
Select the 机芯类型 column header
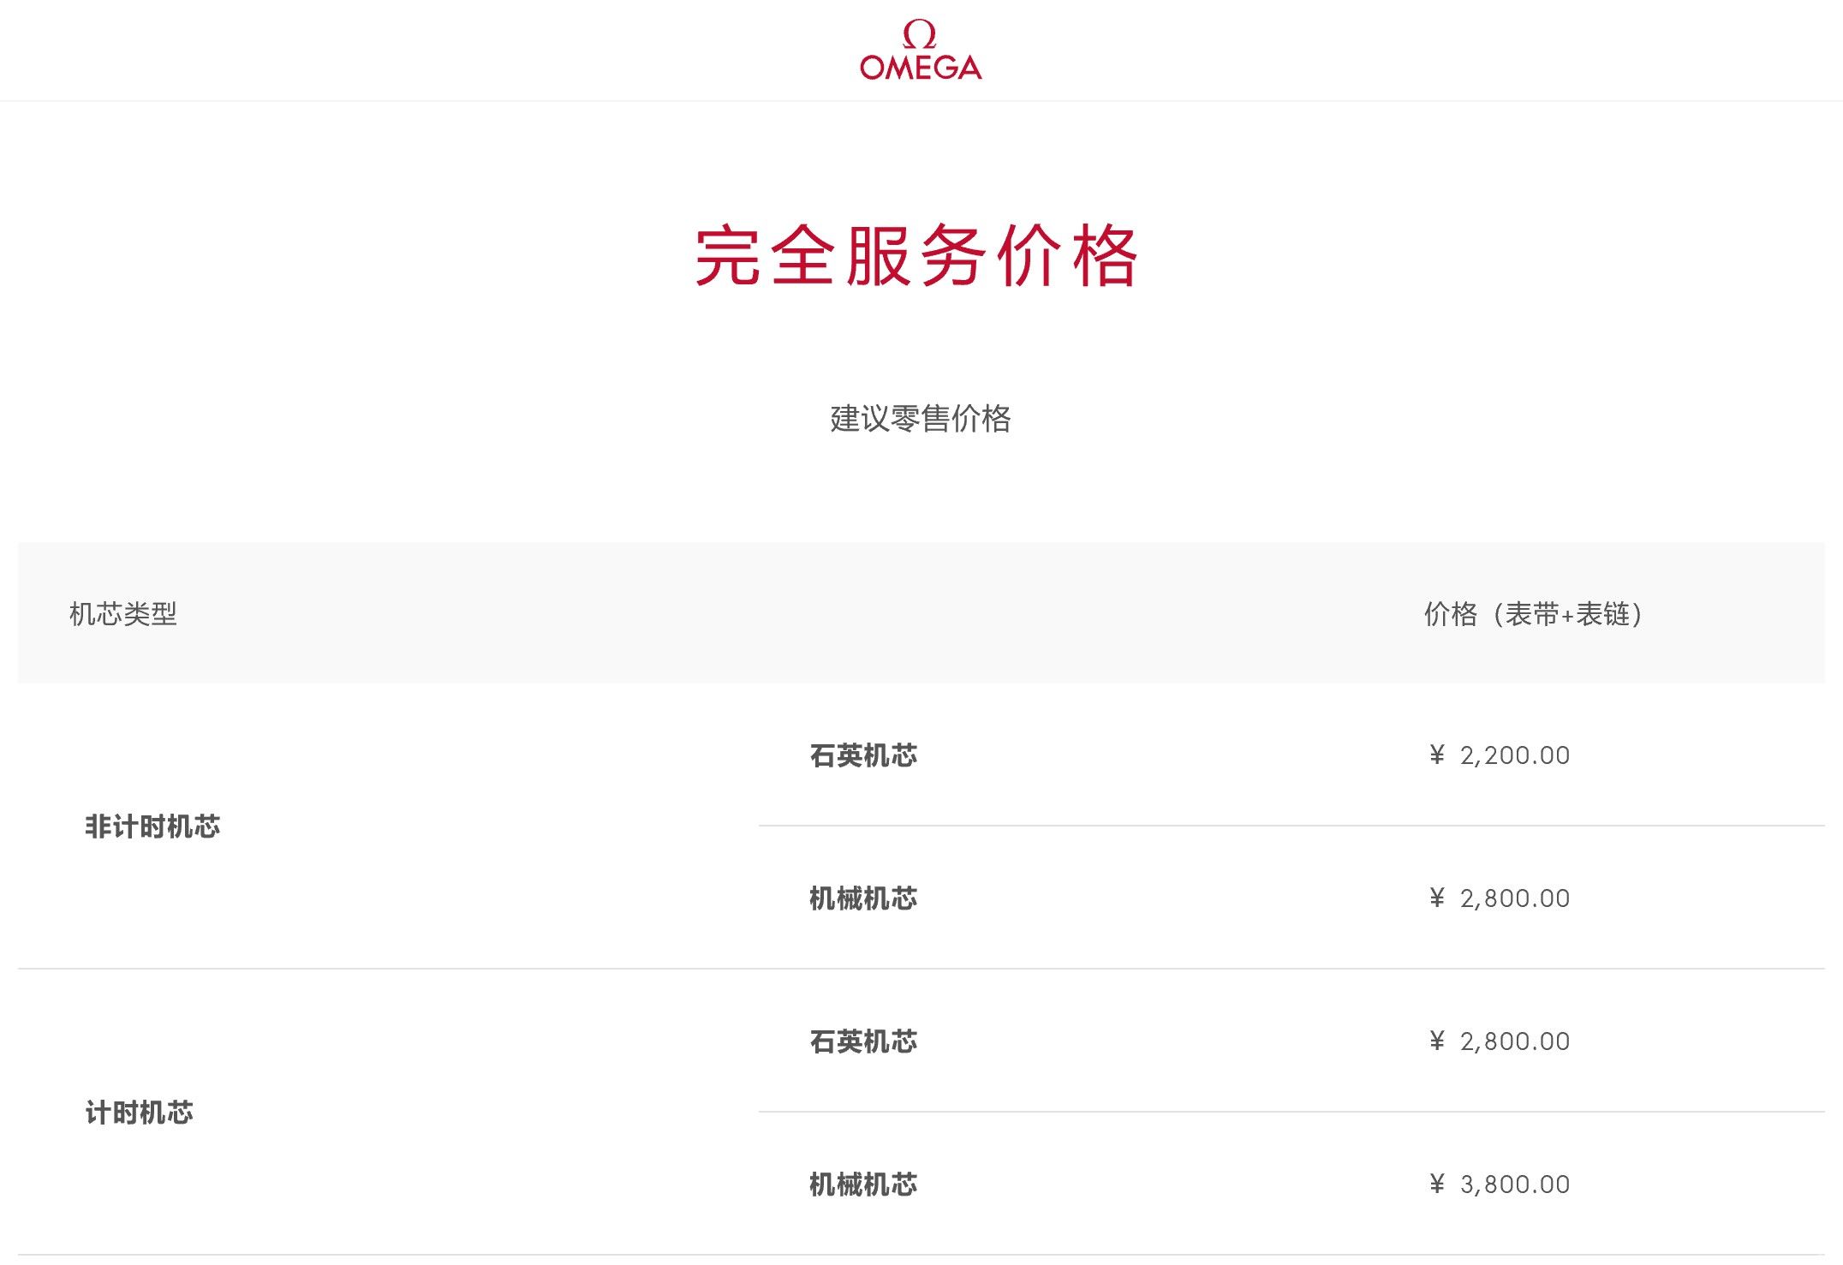[123, 614]
